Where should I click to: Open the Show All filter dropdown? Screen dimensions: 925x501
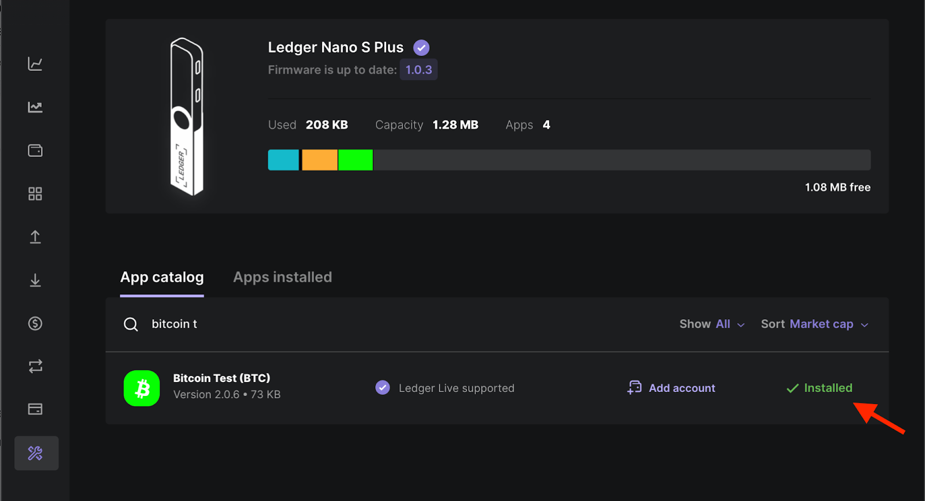coord(712,324)
